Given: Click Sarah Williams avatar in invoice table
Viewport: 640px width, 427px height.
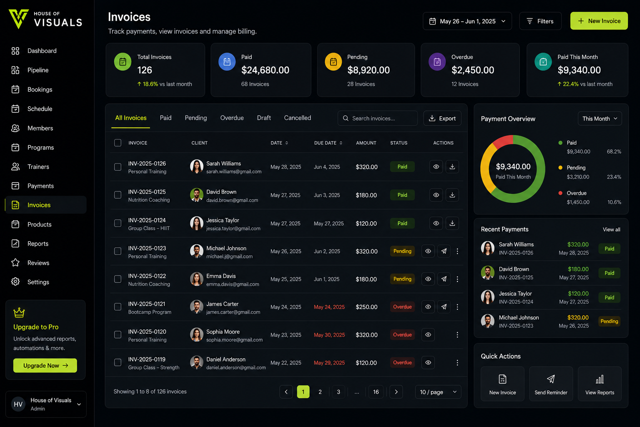Looking at the screenshot, I should coord(197,166).
